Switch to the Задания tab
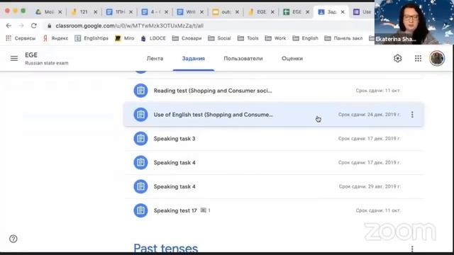The width and height of the screenshot is (454, 255). (x=194, y=58)
